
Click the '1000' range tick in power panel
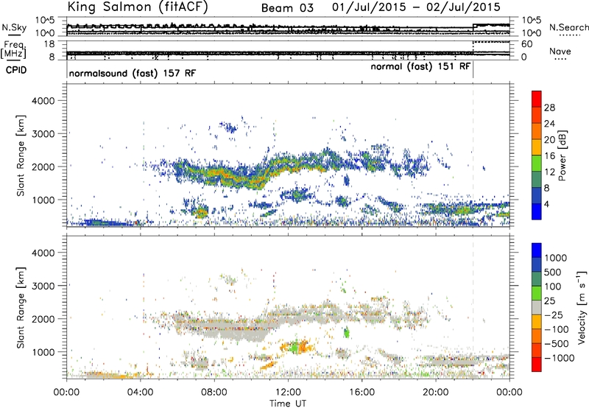[x=43, y=200]
